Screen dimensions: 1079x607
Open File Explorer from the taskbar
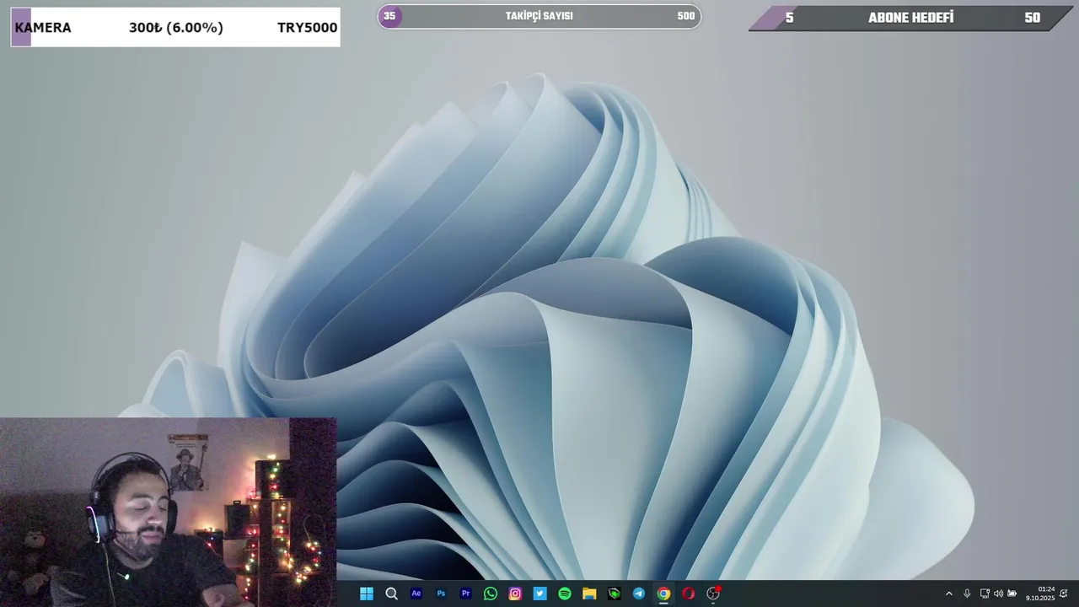click(x=589, y=594)
